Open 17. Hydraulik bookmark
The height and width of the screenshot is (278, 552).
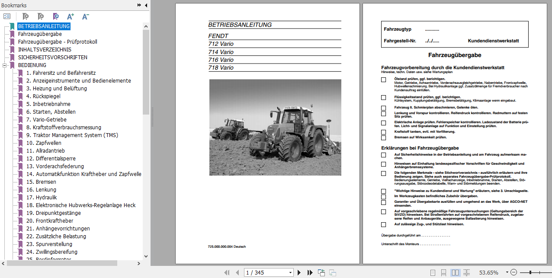point(42,198)
